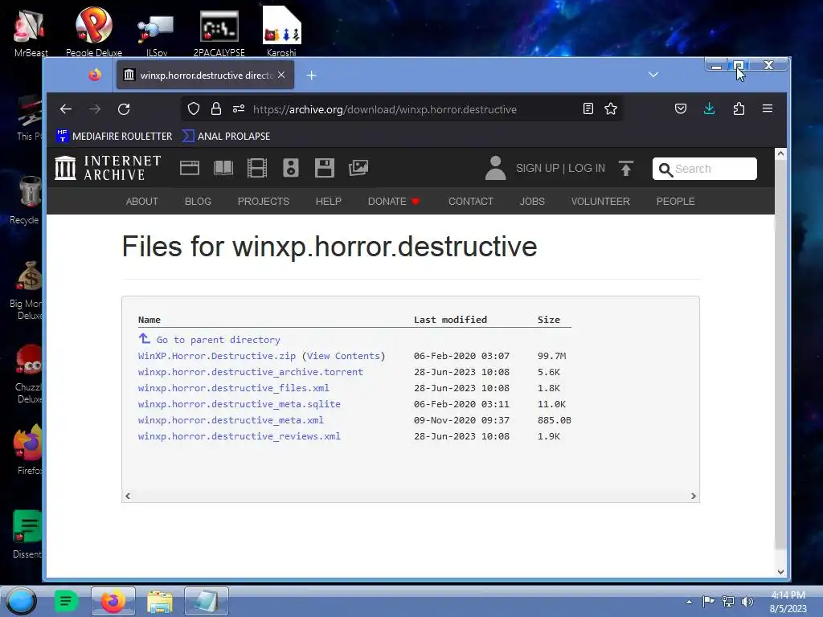
Task: Open winxp.horror.destructive_files.xml
Action: click(x=234, y=388)
